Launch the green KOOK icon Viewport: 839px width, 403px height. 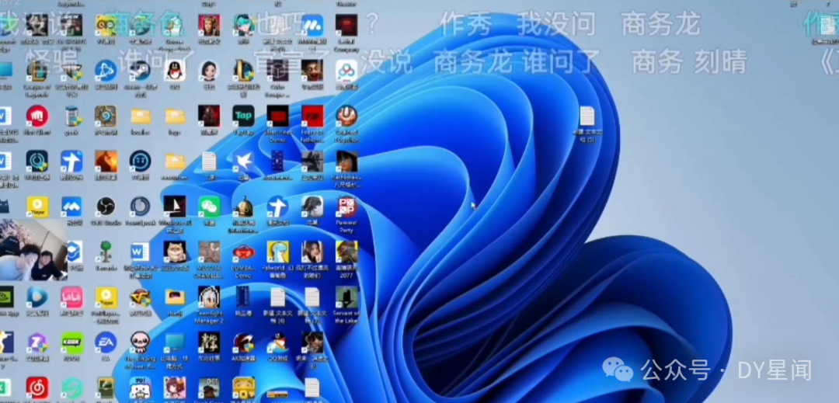[x=71, y=342]
